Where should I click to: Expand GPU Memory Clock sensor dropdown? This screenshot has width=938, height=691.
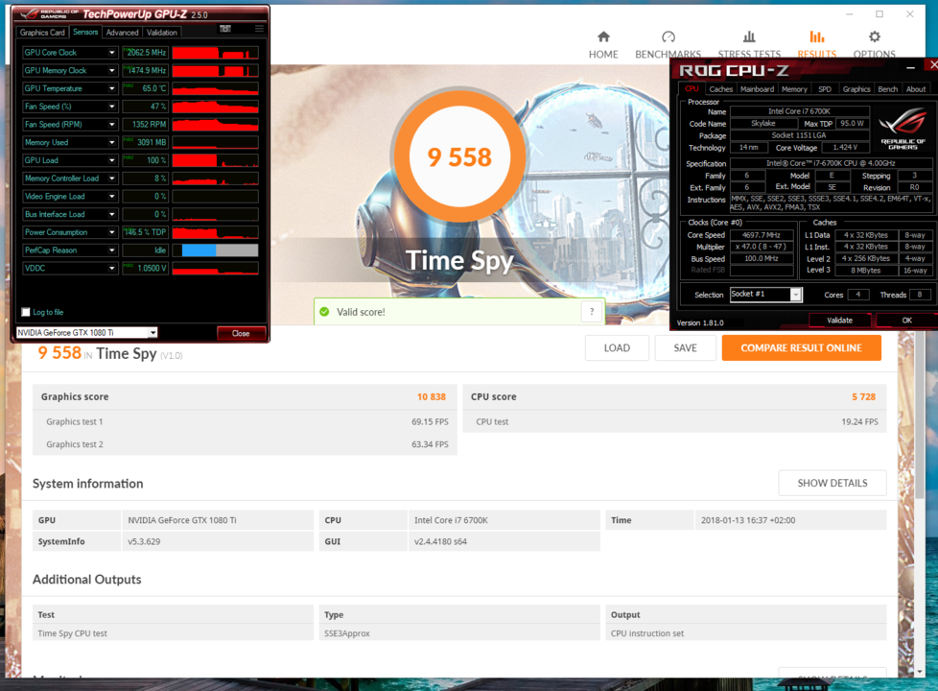[112, 71]
